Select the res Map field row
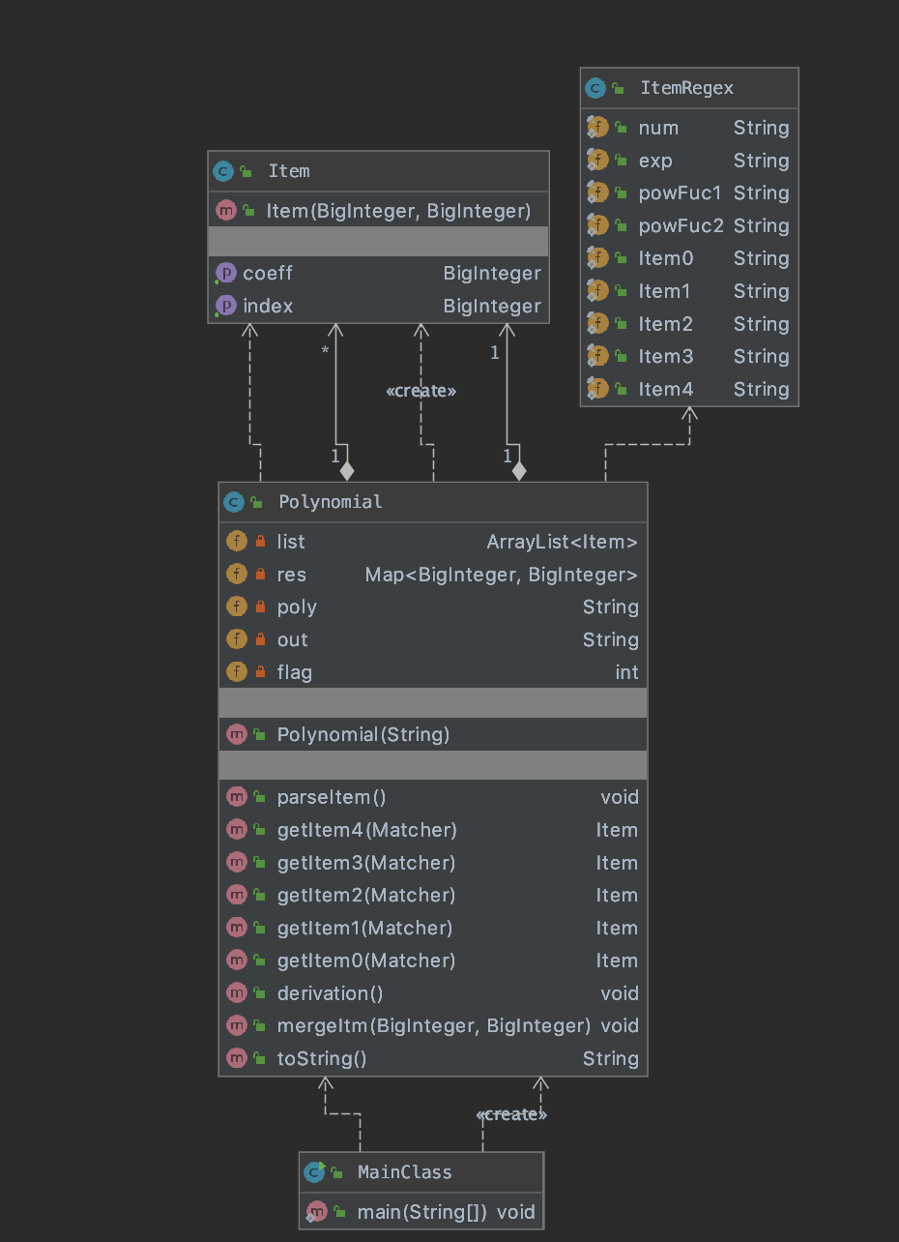 pos(432,575)
